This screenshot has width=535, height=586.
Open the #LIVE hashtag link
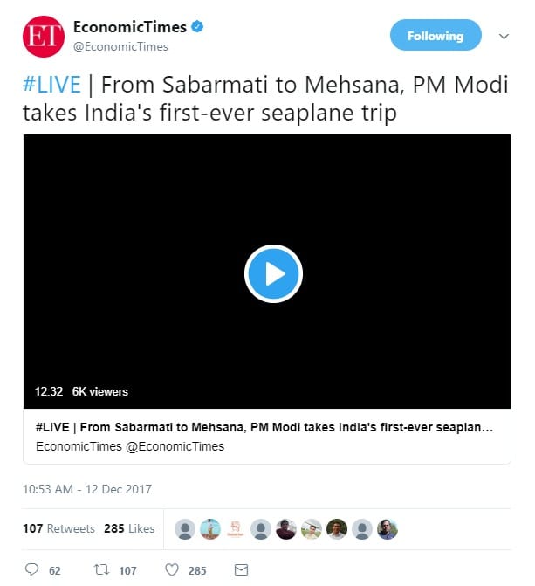pos(51,85)
